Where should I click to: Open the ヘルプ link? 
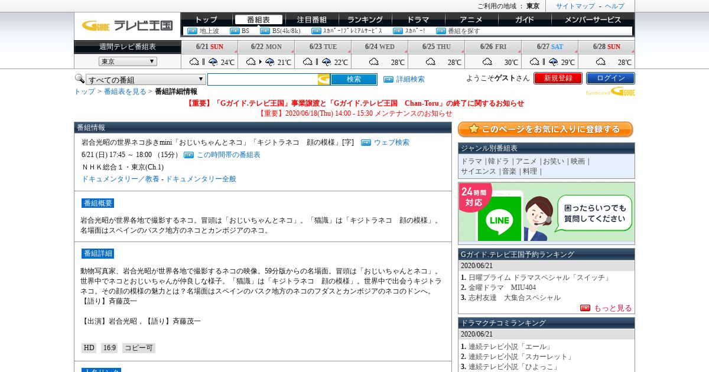[614, 6]
